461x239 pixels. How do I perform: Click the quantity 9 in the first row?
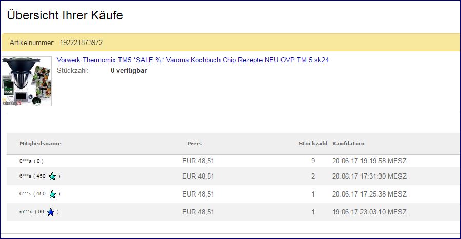[x=313, y=161]
